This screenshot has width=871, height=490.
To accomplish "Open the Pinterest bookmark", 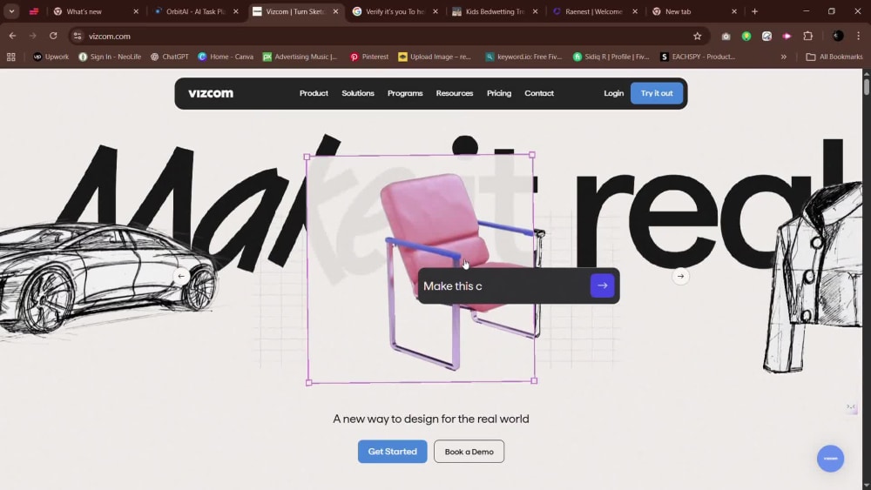I will coord(368,57).
